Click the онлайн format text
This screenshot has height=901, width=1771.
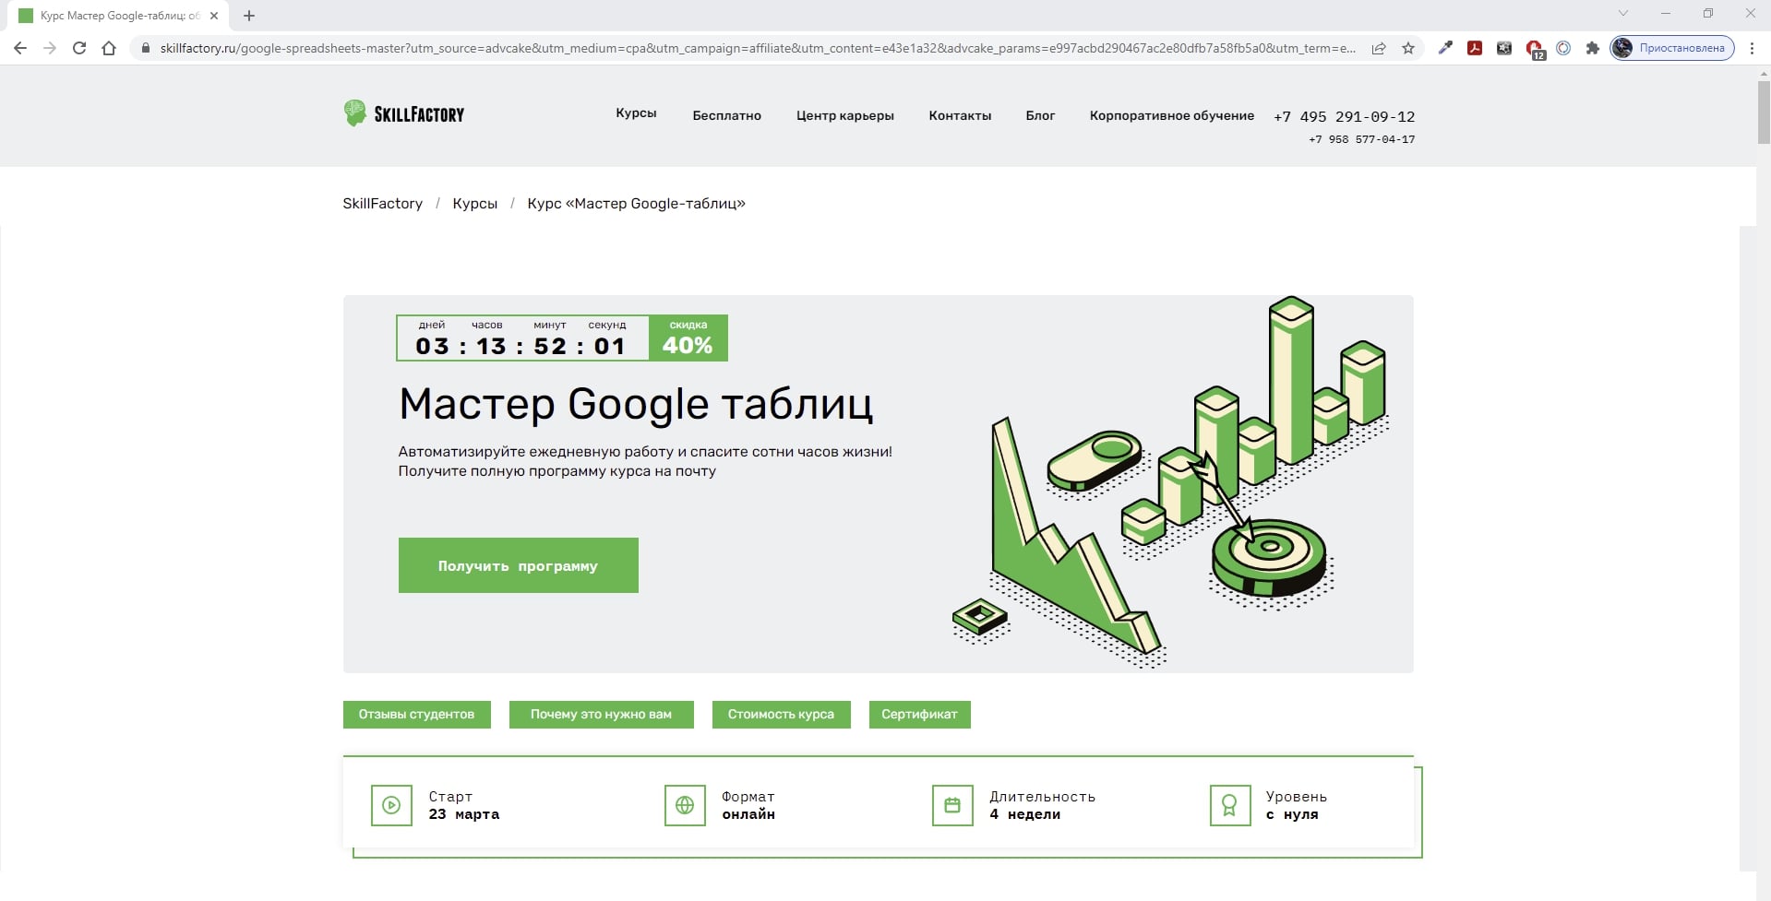click(748, 814)
